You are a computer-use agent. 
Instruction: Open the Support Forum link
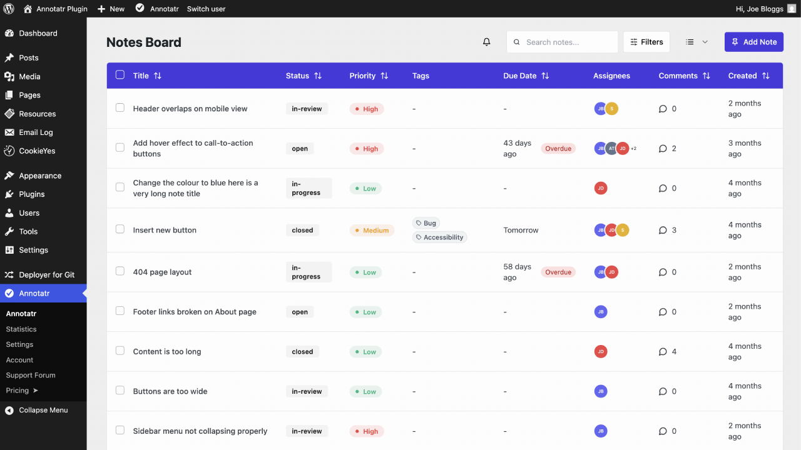tap(31, 375)
